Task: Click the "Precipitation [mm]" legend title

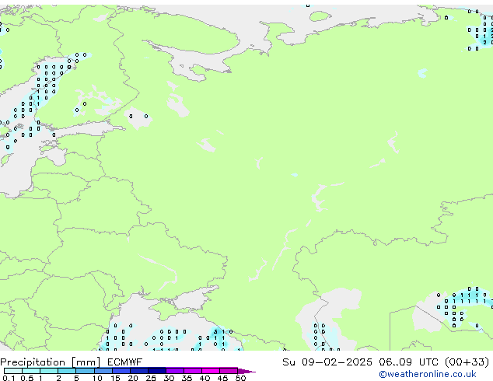Action: (51, 362)
